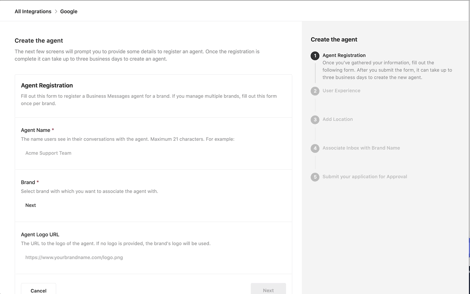
Task: Click the Next button at form bottom
Action: pos(268,290)
